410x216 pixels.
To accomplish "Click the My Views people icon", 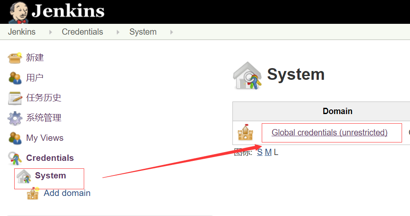I will pyautogui.click(x=15, y=138).
